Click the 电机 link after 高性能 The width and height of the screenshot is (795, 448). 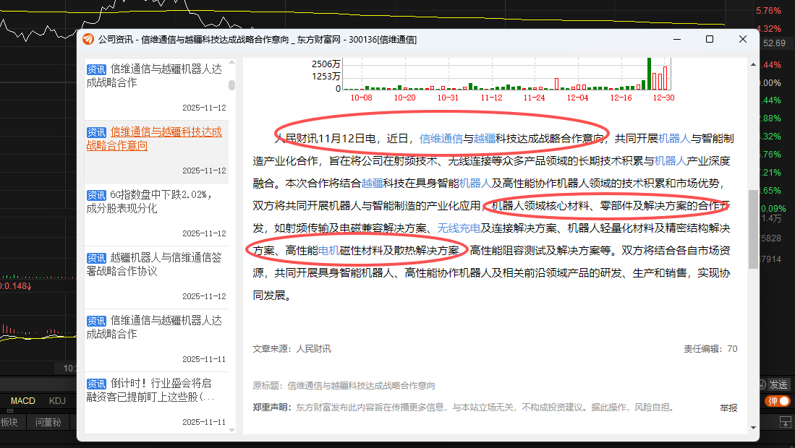(328, 251)
